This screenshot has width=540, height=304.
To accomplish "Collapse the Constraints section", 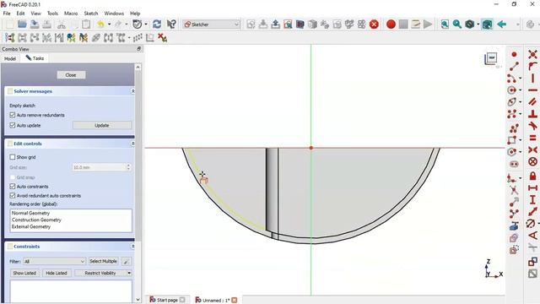I will pos(132,246).
